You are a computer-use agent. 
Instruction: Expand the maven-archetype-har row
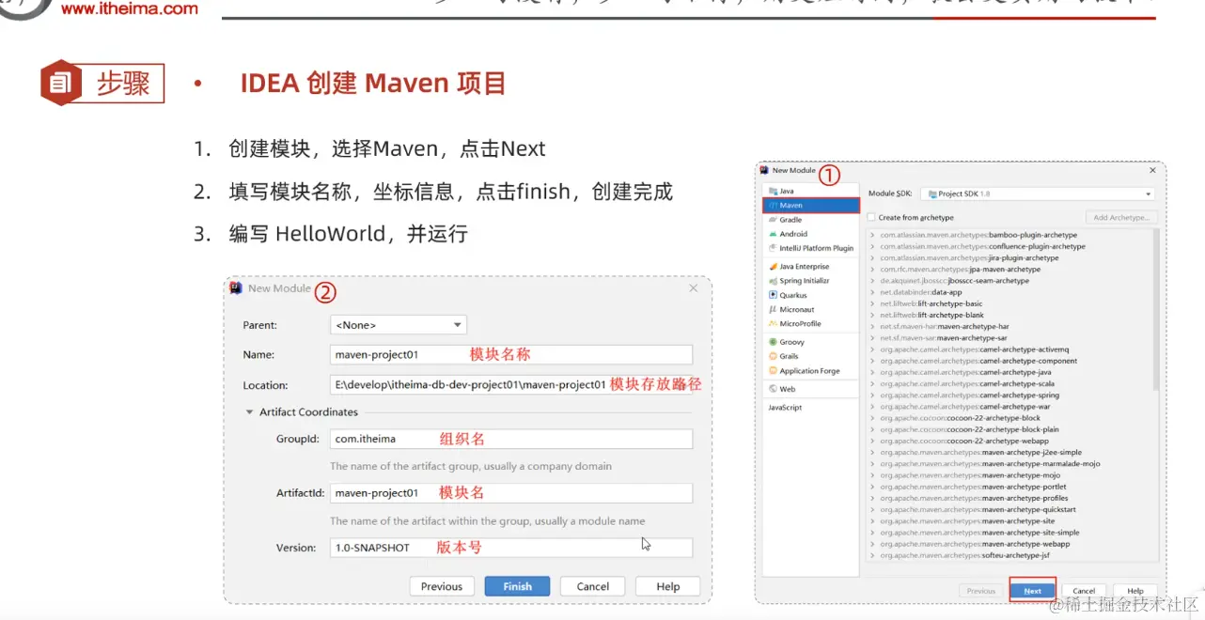coord(872,327)
